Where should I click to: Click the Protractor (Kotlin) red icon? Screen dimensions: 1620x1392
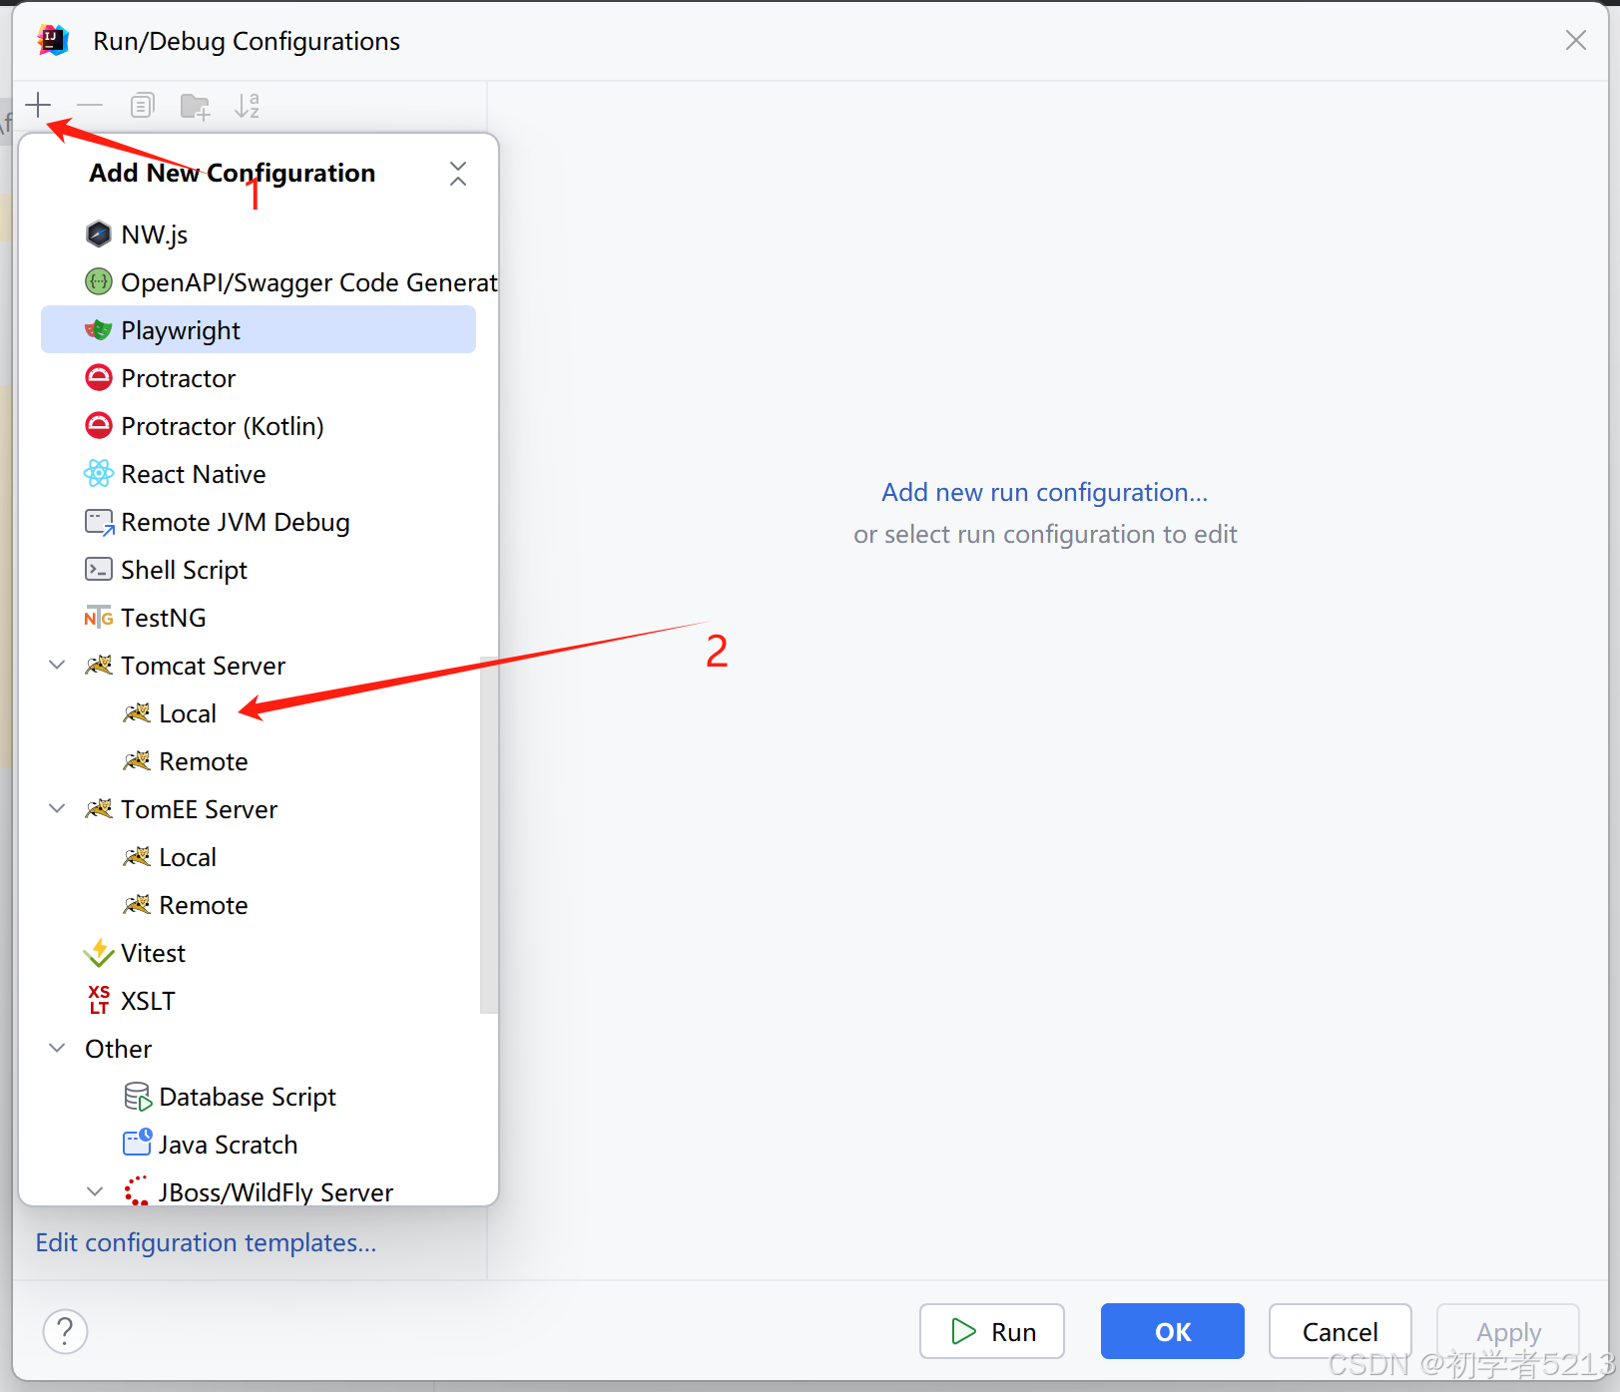pos(98,426)
